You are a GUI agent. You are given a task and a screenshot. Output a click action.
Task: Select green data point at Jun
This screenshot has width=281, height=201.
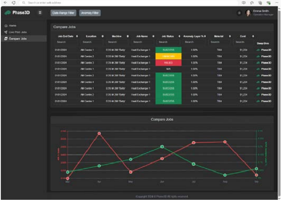[162, 147]
